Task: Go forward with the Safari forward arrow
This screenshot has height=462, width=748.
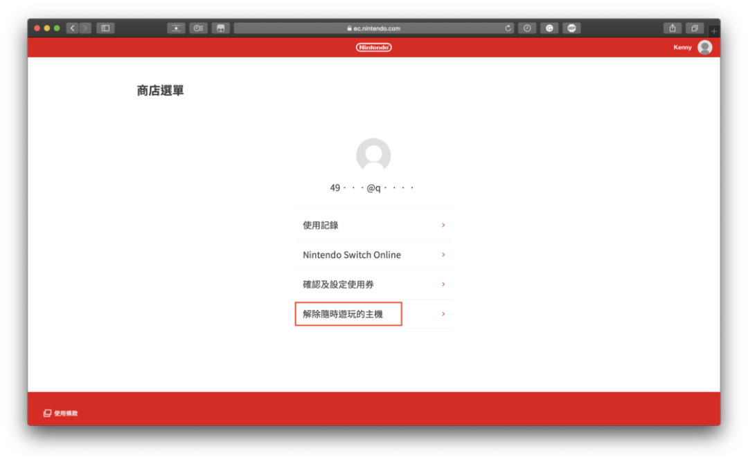Action: (85, 28)
